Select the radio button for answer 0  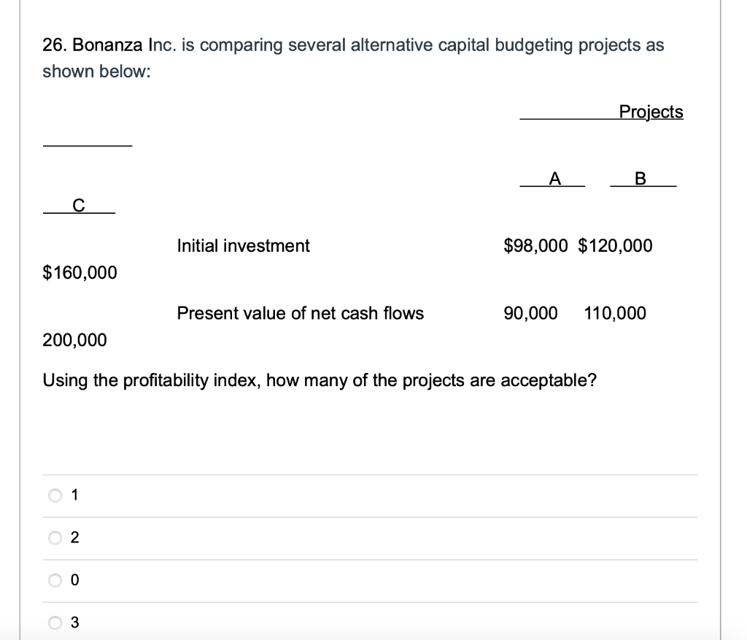tap(55, 580)
